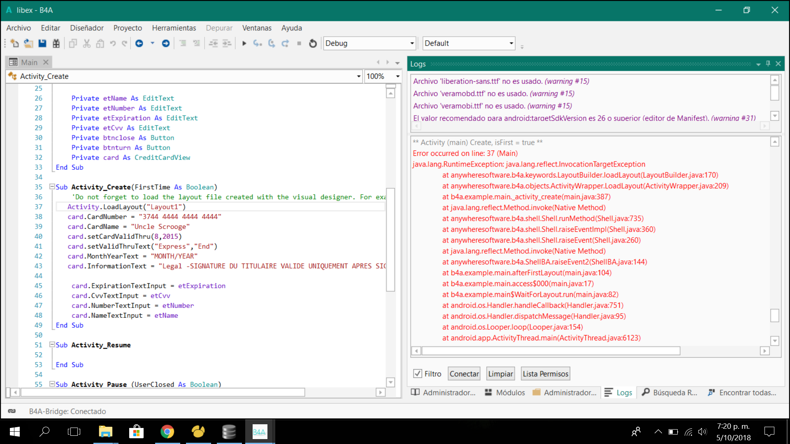Open Chrome from the taskbar
The image size is (790, 444).
click(167, 432)
